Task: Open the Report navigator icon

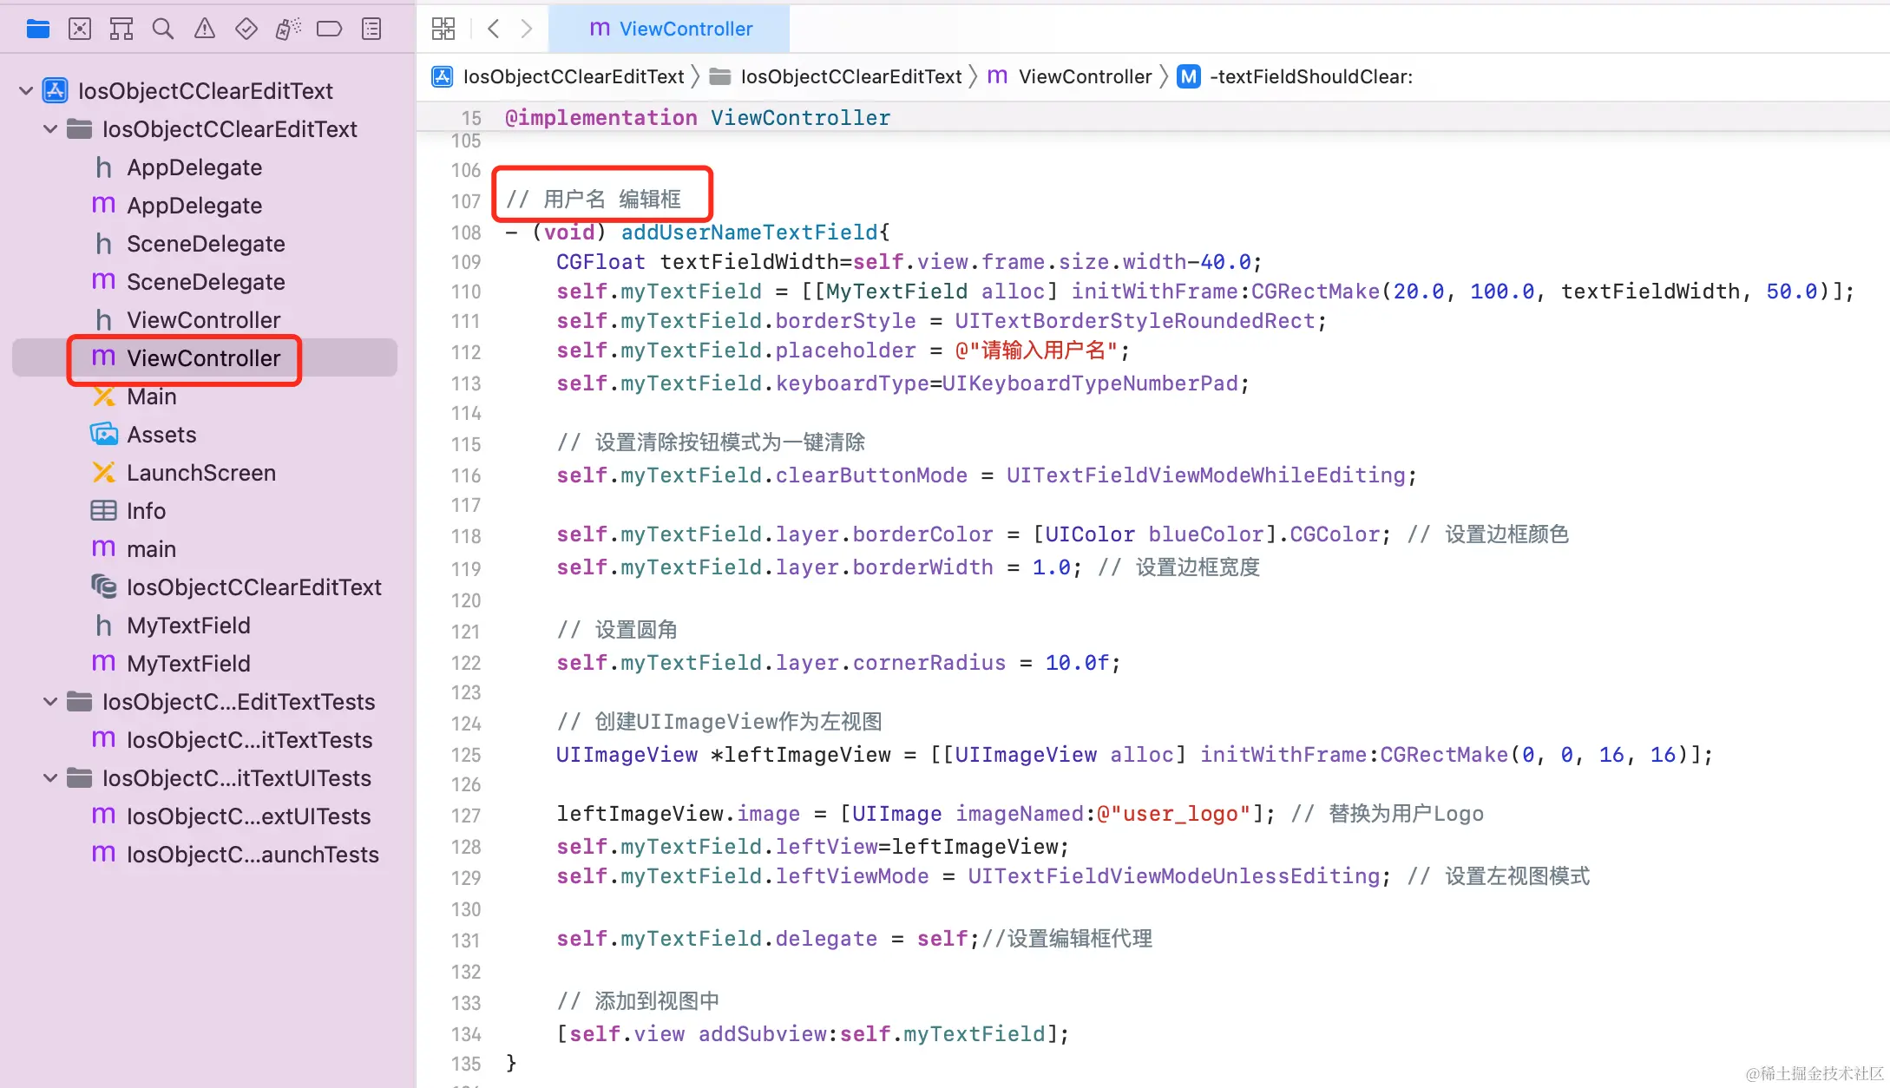Action: pos(371,29)
